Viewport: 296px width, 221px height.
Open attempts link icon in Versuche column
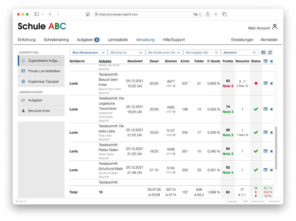[x=244, y=82]
